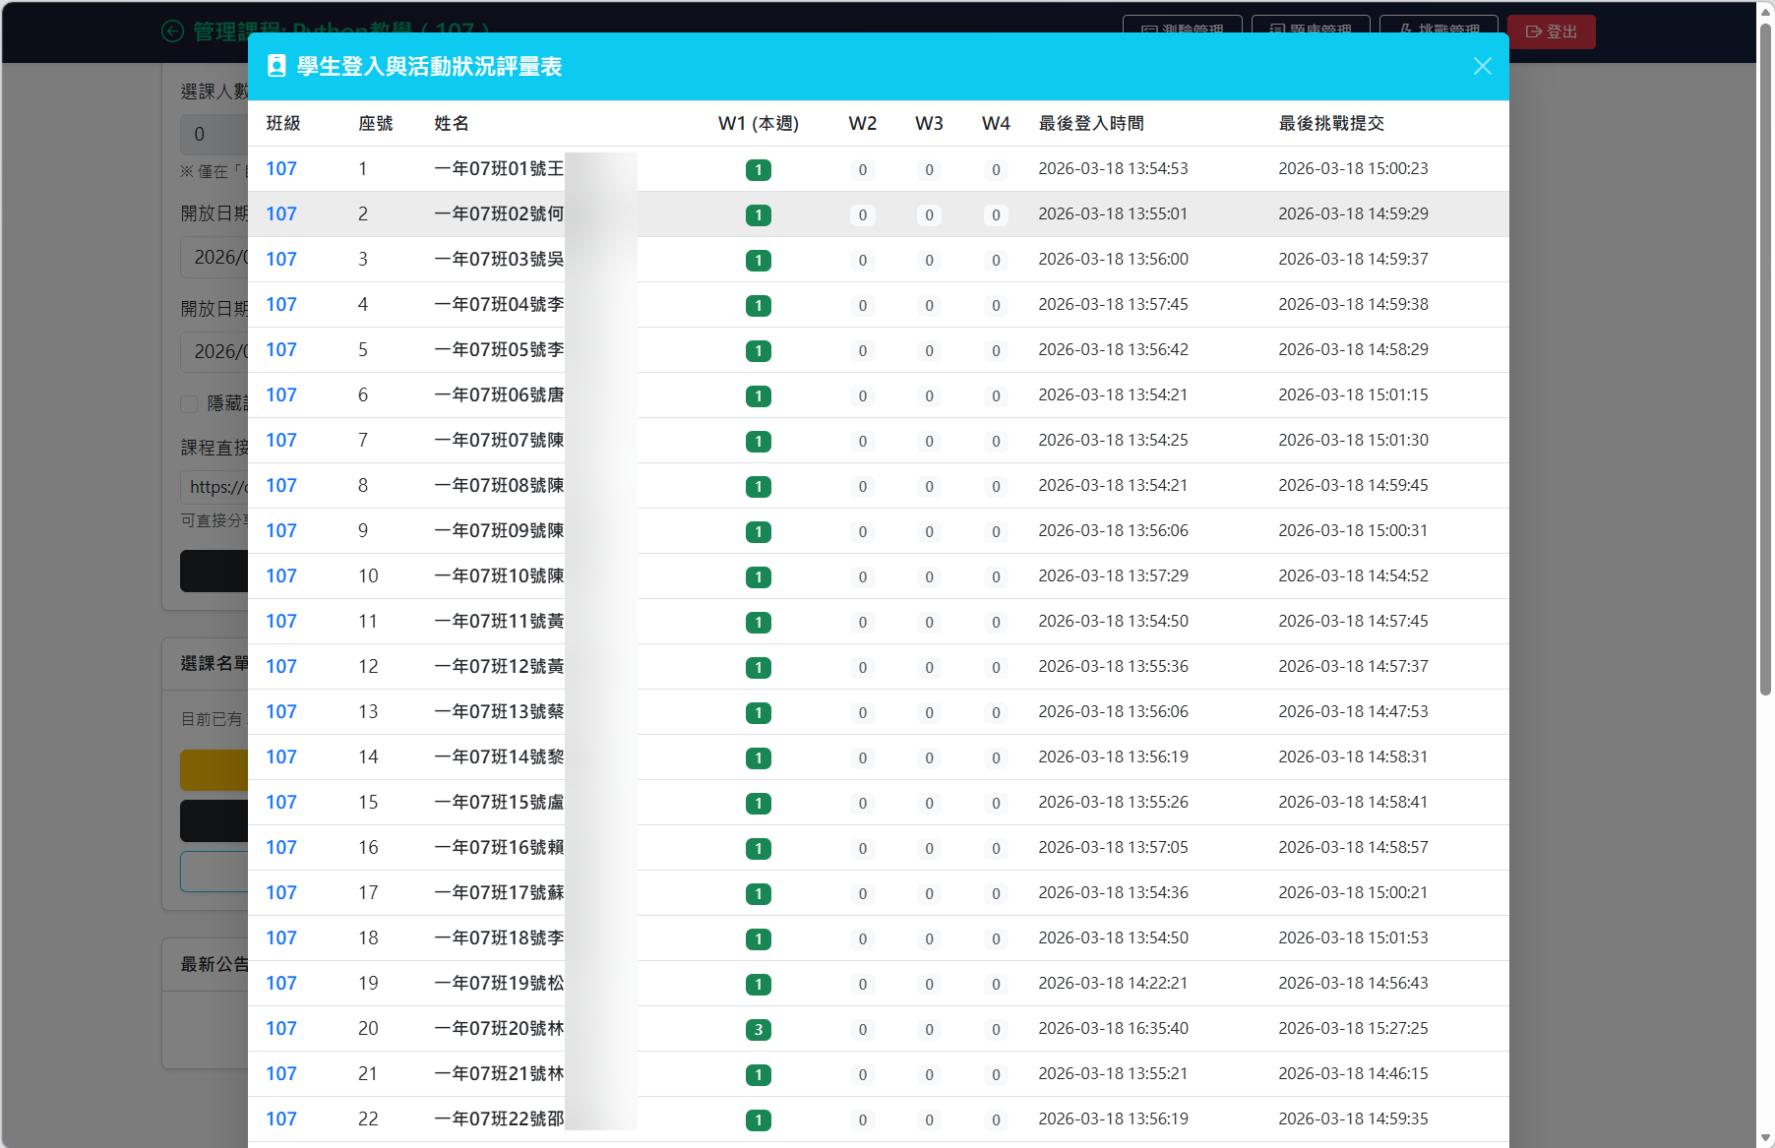Click the back arrow beside 管理課程
1775x1148 pixels.
coord(172,31)
